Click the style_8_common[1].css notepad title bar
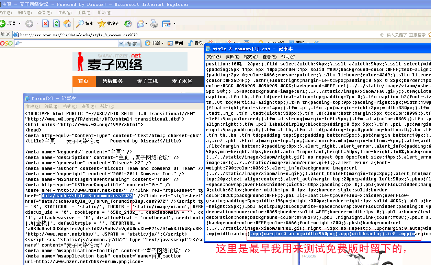Viewport: 431px width, 265px height. pyautogui.click(x=318, y=49)
